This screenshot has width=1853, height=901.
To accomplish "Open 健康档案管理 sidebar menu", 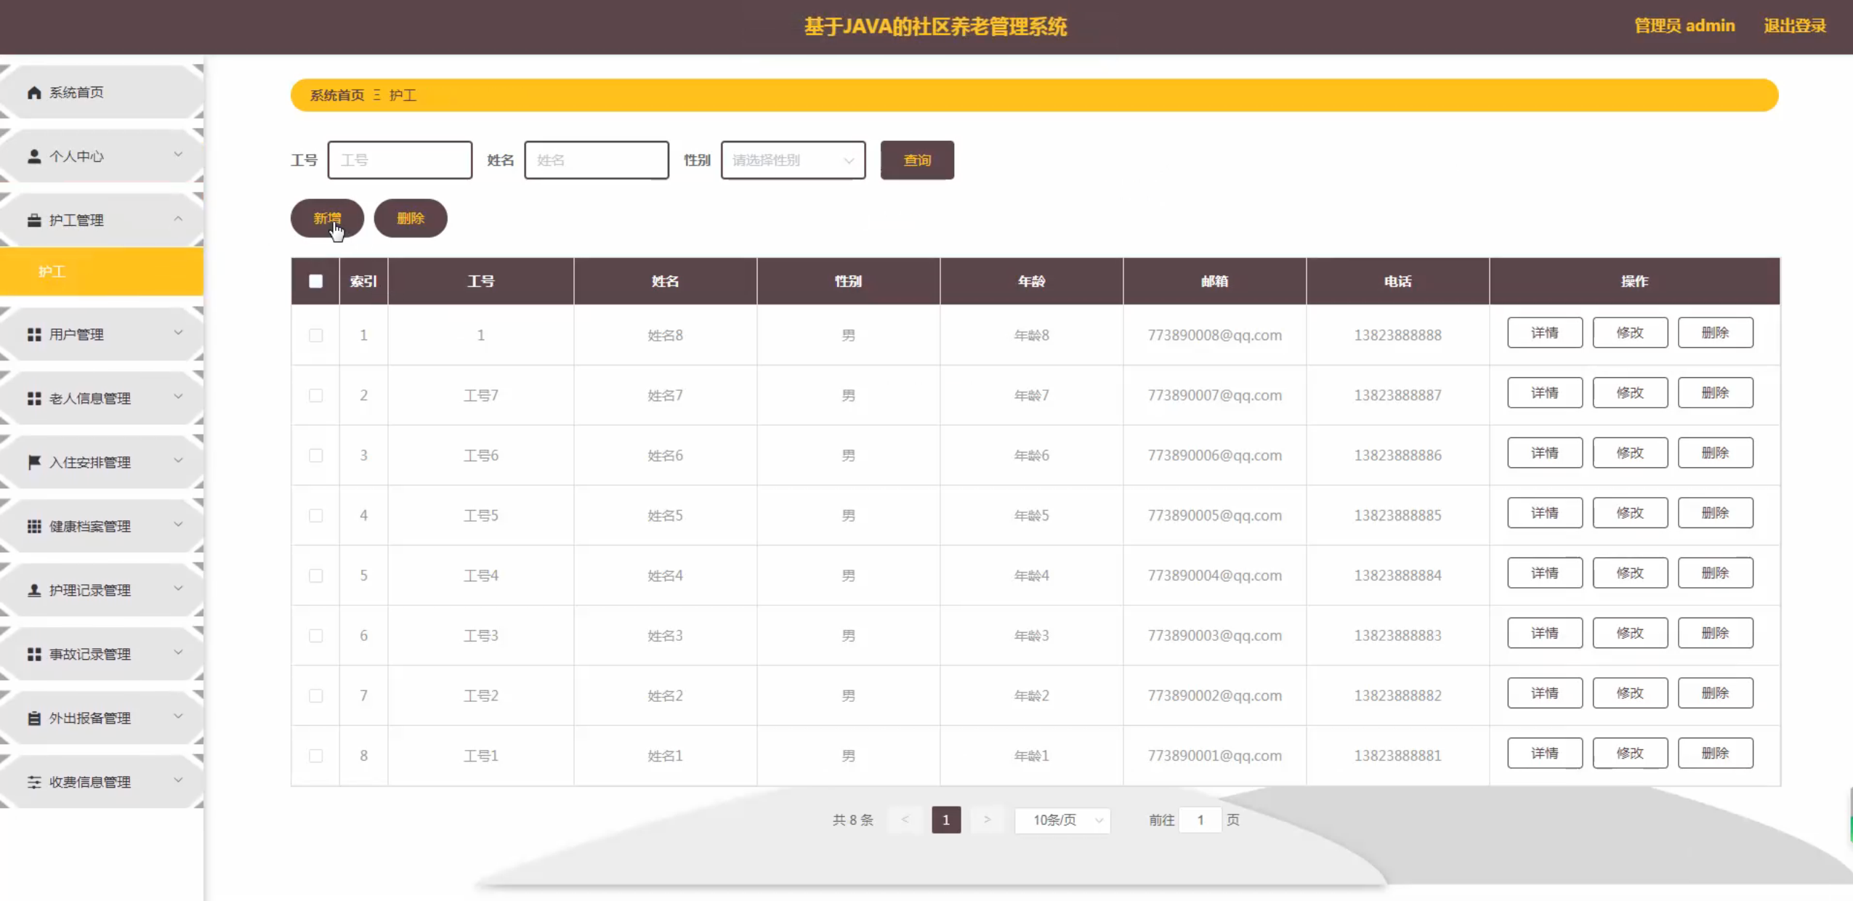I will tap(102, 526).
